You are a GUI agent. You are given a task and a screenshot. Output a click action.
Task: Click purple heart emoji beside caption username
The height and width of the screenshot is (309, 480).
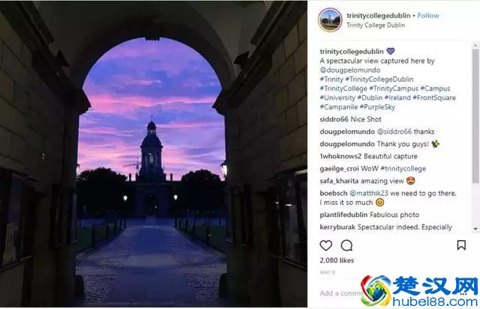[390, 52]
